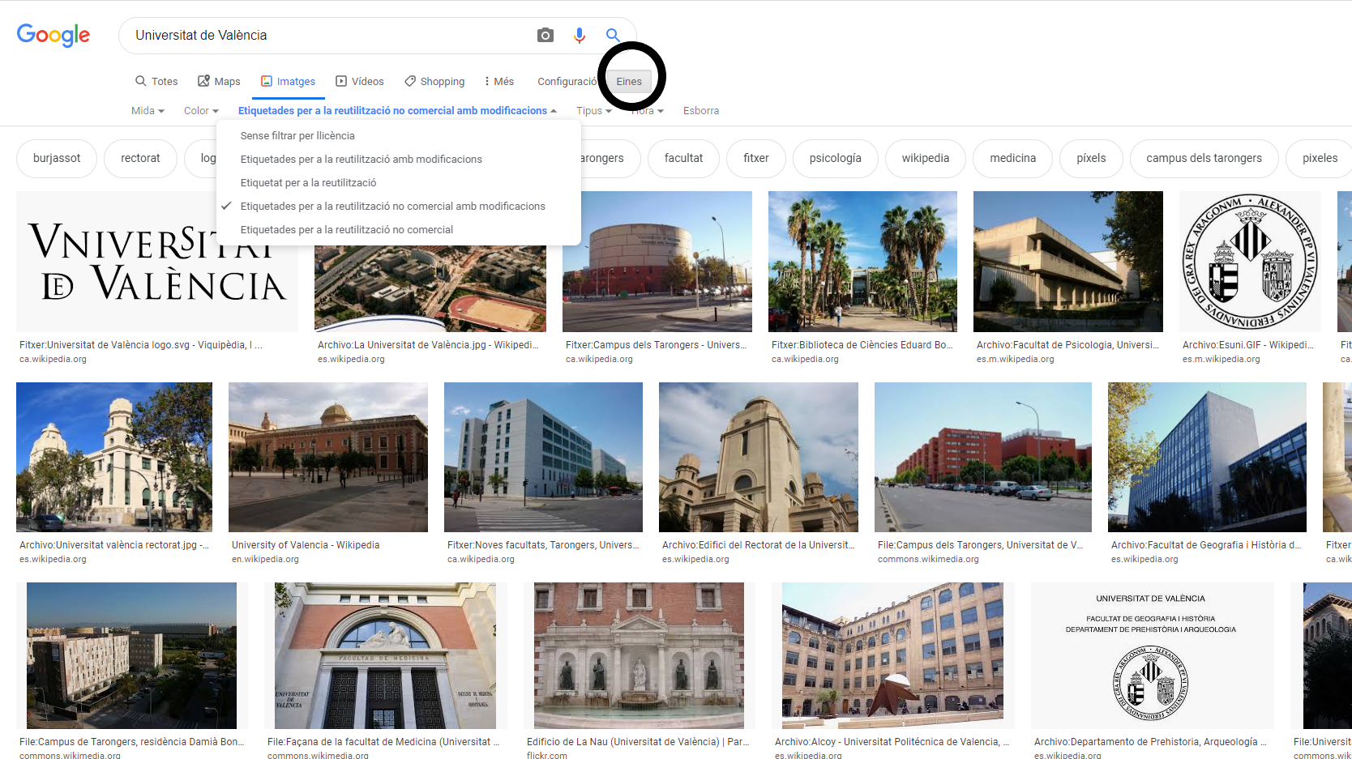Click Fitxer:Universitat de València logo.svg caption
Image resolution: width=1352 pixels, height=759 pixels.
141,345
